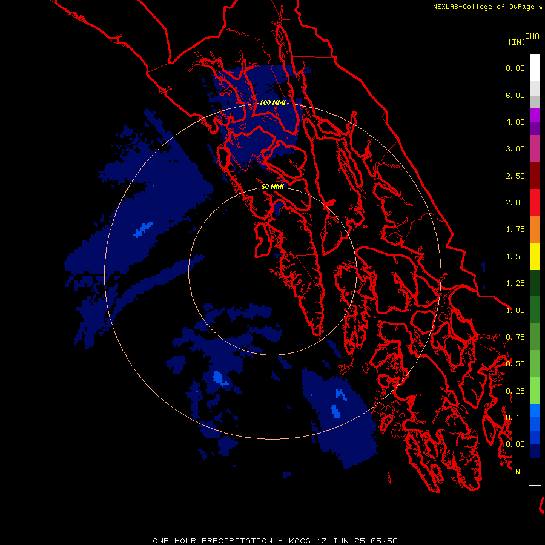Select the 0.10 legend value
Viewport: 545px width, 545px height.
[515, 418]
